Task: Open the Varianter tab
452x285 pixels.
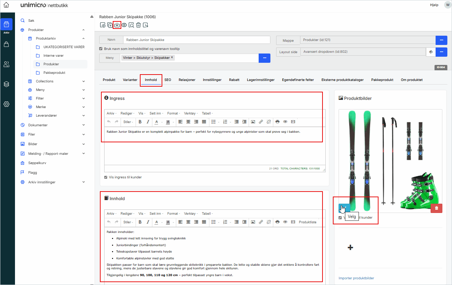Action: (x=130, y=80)
